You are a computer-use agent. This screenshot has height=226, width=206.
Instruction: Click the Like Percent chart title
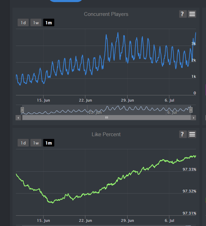[106, 134]
